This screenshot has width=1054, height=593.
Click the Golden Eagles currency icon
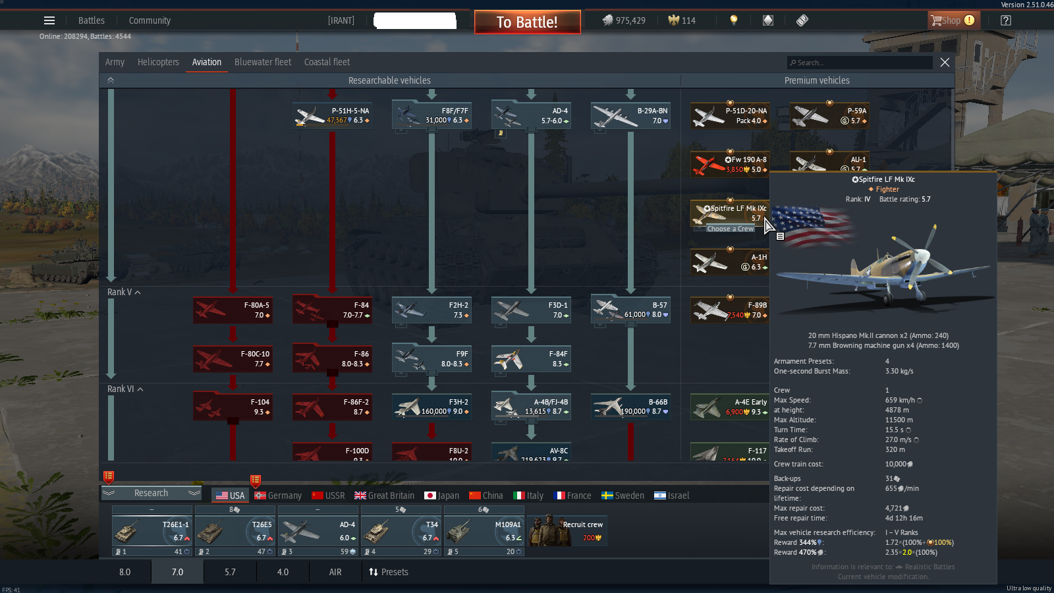coord(673,20)
